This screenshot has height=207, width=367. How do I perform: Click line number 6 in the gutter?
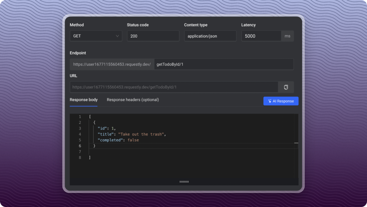pos(80,146)
